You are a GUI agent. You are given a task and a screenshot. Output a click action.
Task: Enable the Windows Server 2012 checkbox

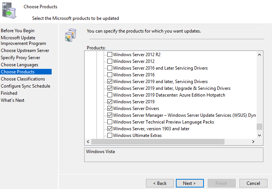(110, 61)
